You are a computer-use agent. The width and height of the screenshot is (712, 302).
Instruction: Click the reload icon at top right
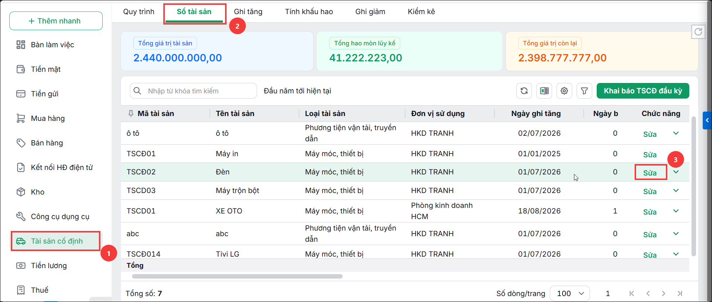698,32
